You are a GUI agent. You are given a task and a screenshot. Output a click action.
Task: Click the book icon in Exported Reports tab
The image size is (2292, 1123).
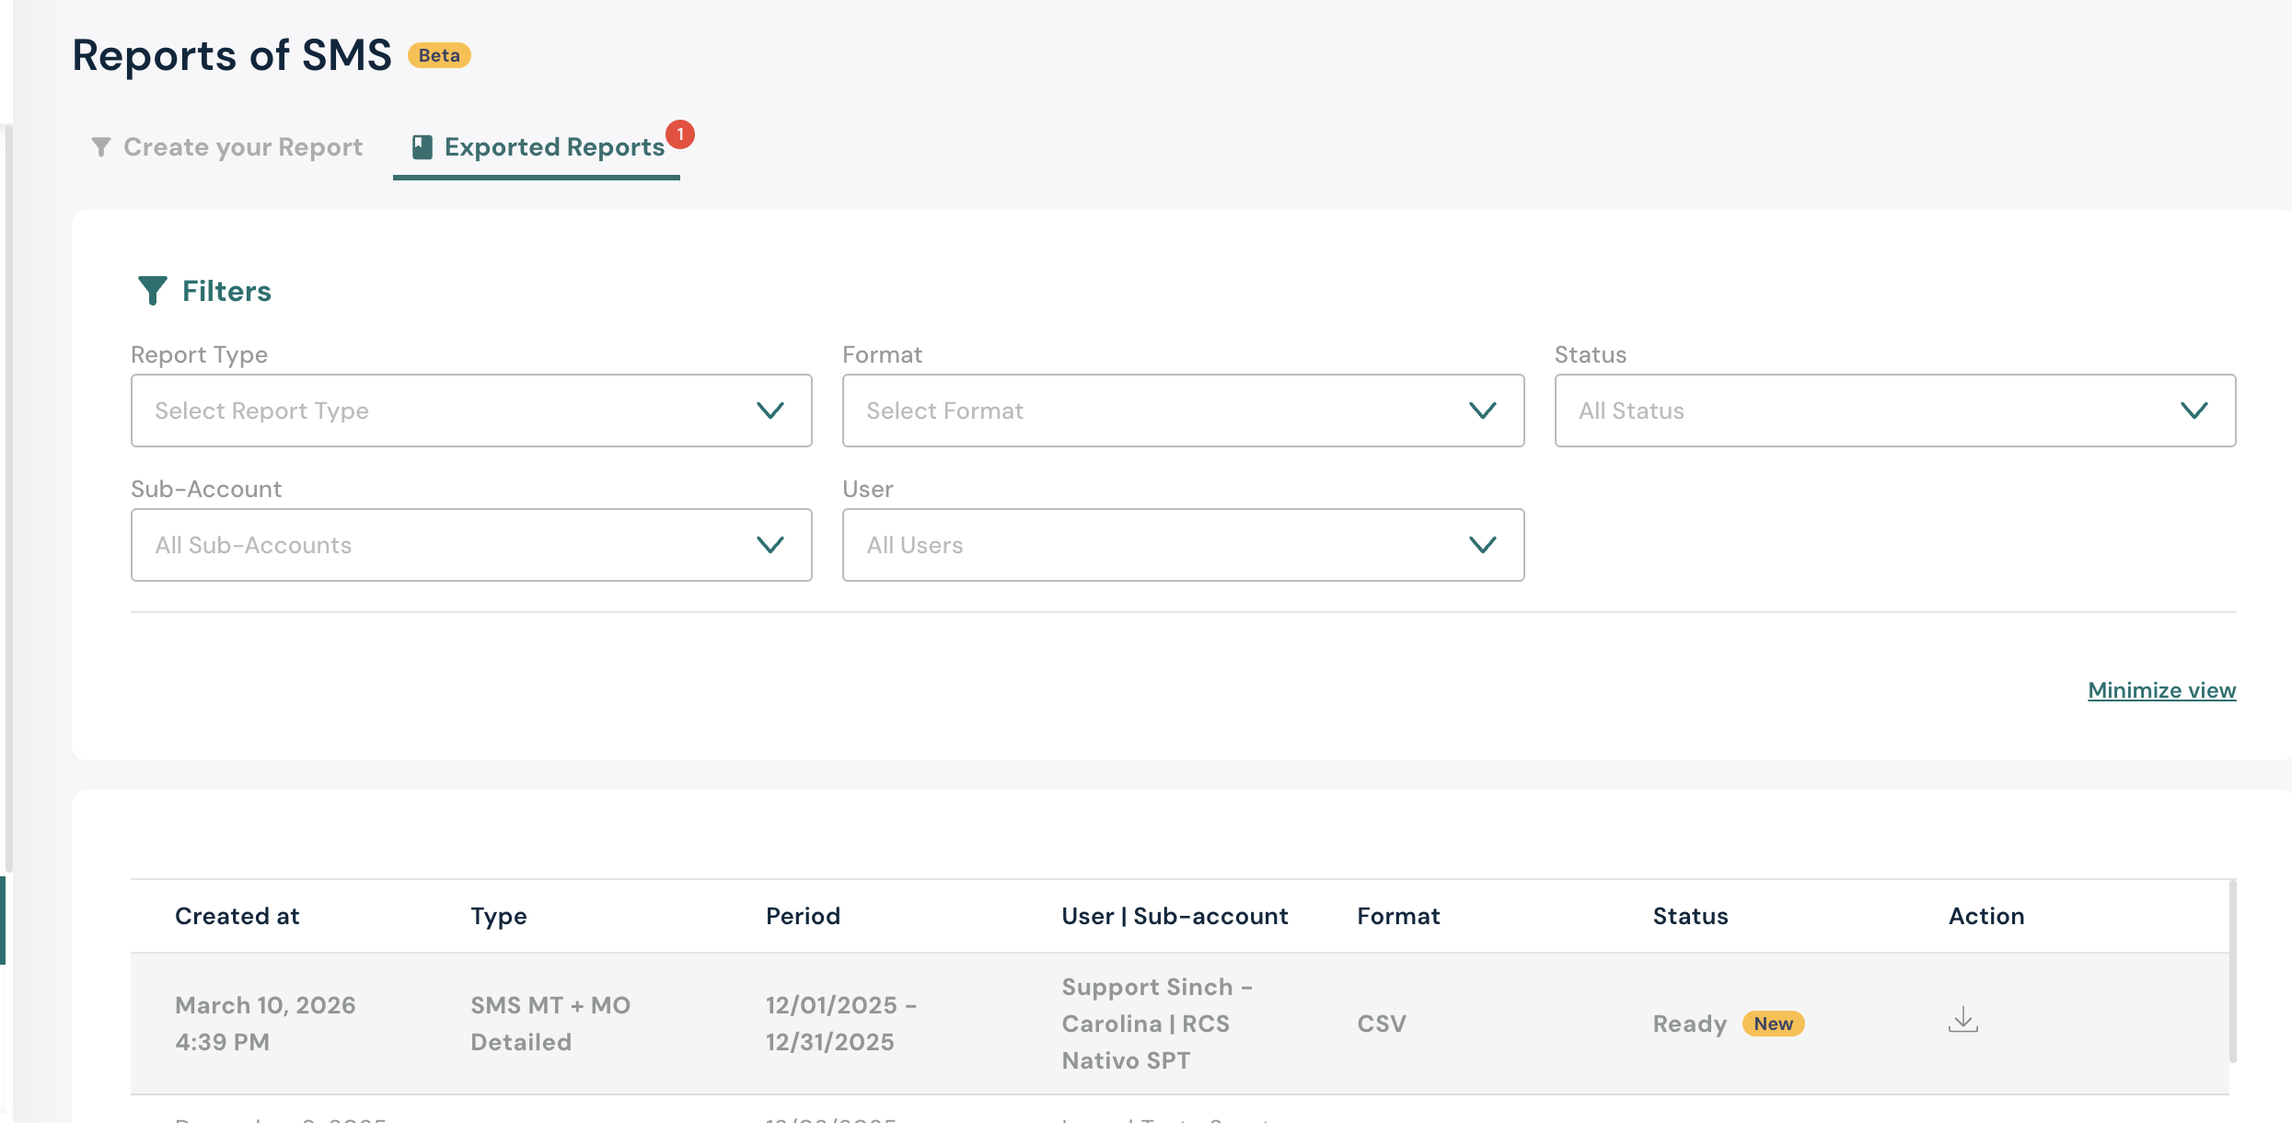(423, 147)
